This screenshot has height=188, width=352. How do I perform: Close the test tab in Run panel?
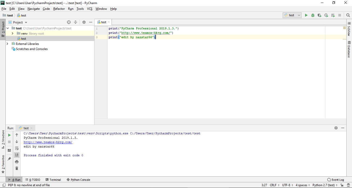tap(31, 128)
